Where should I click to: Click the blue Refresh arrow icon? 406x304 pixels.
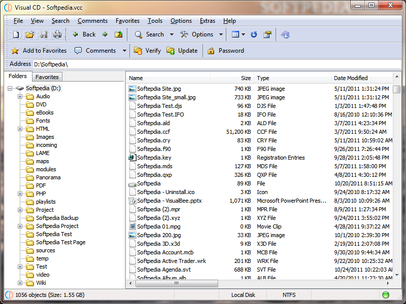(x=254, y=34)
